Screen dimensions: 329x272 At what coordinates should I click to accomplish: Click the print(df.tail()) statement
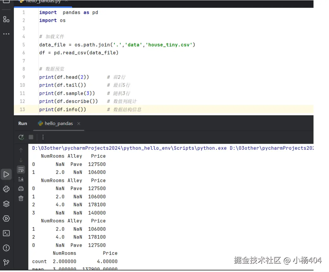pyautogui.click(x=63, y=85)
